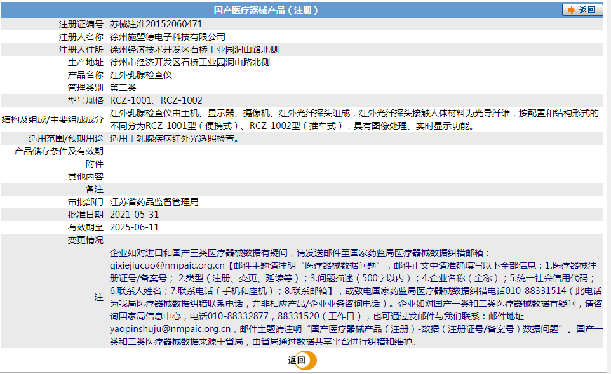The image size is (611, 374).
Task: Select the registrant address 徐州经济技术开发区石桥工业园洞山路北侧
Action: [194, 50]
